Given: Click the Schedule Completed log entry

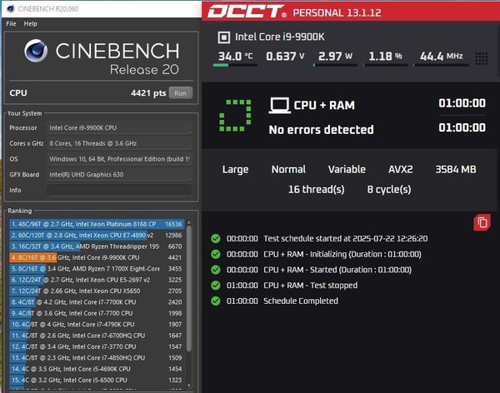Looking at the screenshot, I should [301, 301].
